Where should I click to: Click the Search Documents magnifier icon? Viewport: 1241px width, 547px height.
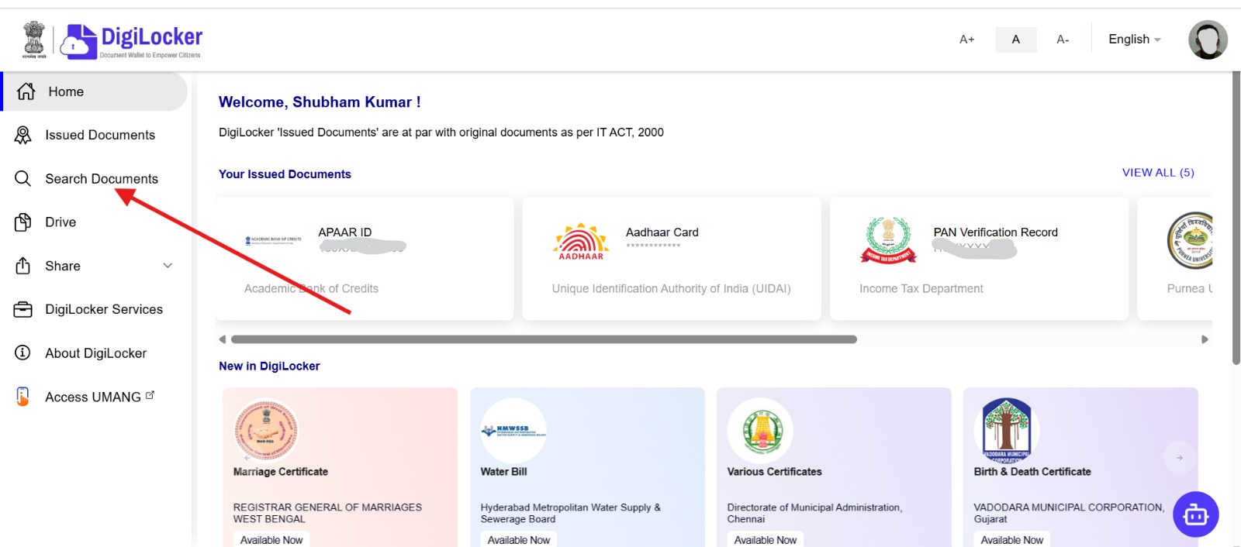(x=23, y=179)
